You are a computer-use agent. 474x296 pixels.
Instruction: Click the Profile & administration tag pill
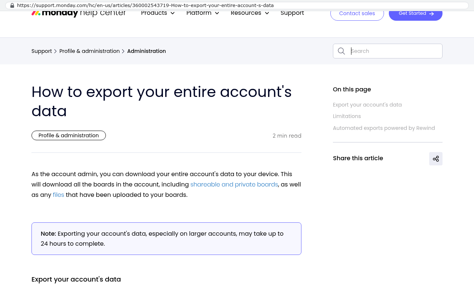[x=69, y=135]
